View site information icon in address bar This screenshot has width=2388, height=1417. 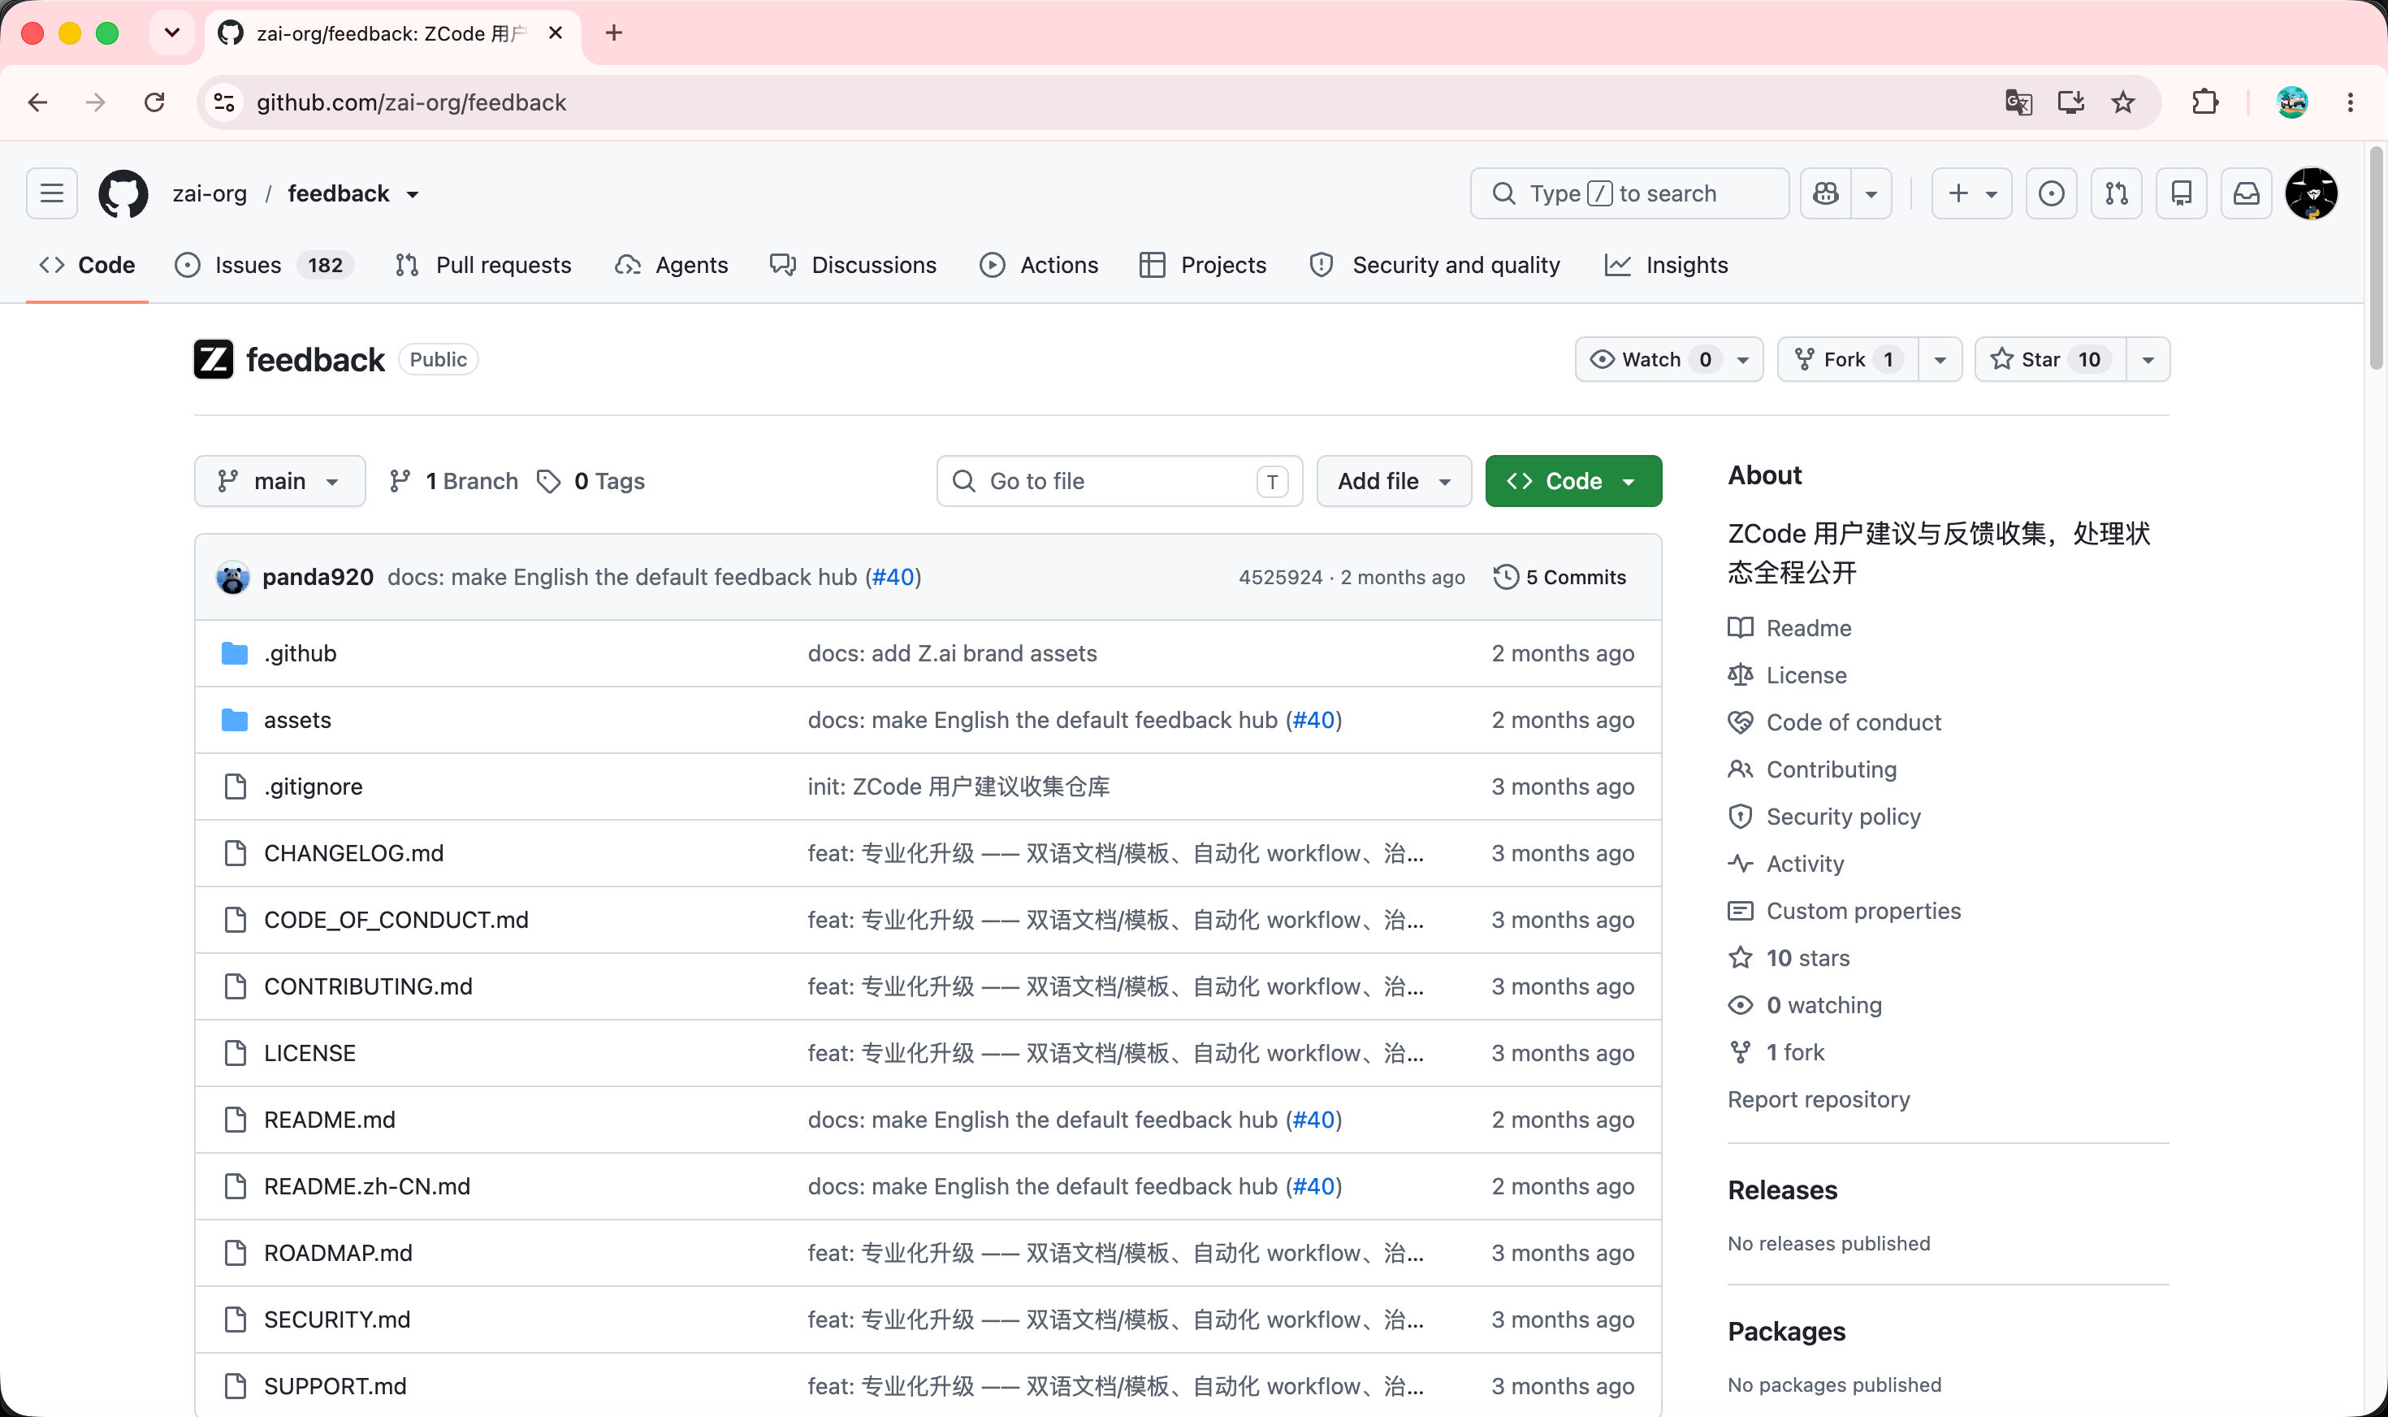tap(224, 102)
